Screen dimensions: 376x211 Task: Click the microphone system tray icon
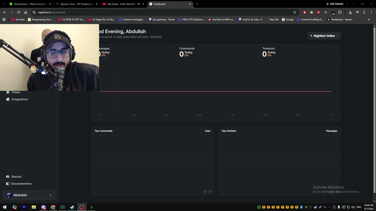339,207
